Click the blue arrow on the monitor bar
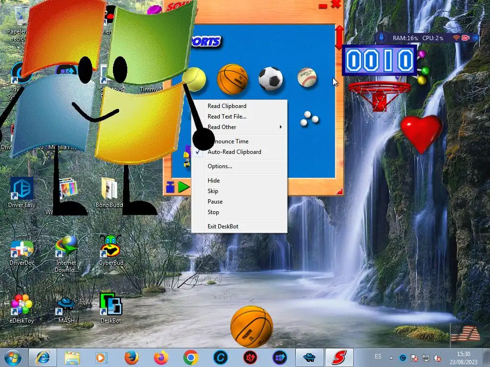 pyautogui.click(x=475, y=38)
